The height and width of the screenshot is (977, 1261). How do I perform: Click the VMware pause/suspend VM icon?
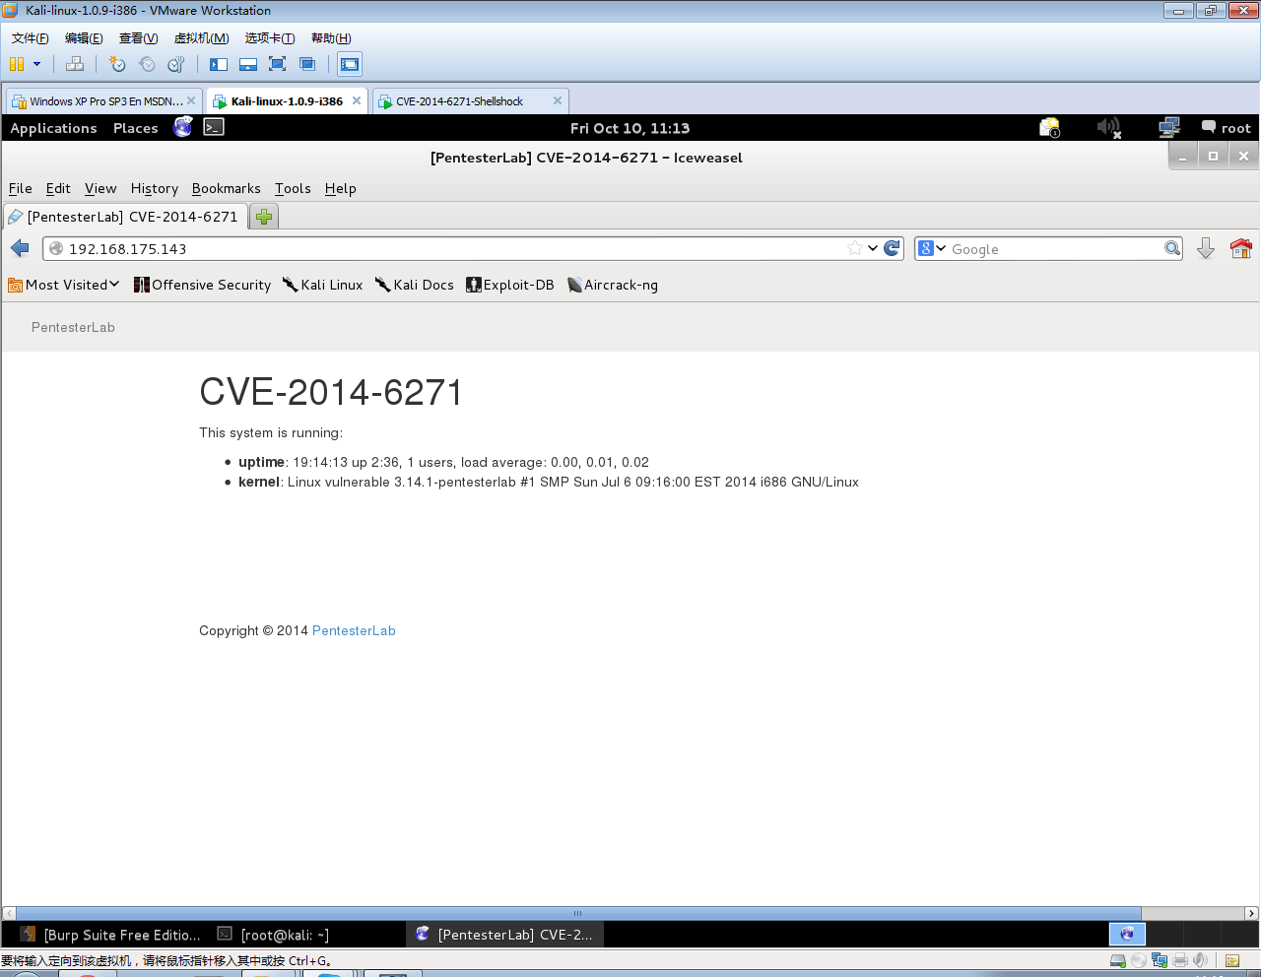click(17, 64)
